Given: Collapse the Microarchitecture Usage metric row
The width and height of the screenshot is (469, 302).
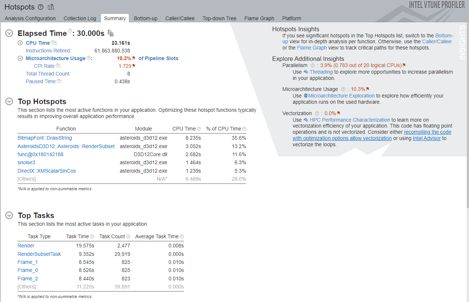Looking at the screenshot, I should (20, 58).
